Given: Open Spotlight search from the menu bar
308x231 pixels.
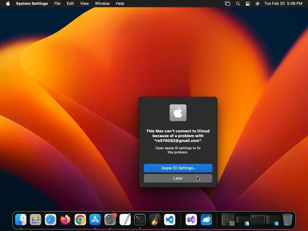Looking at the screenshot, I should click(238, 4).
